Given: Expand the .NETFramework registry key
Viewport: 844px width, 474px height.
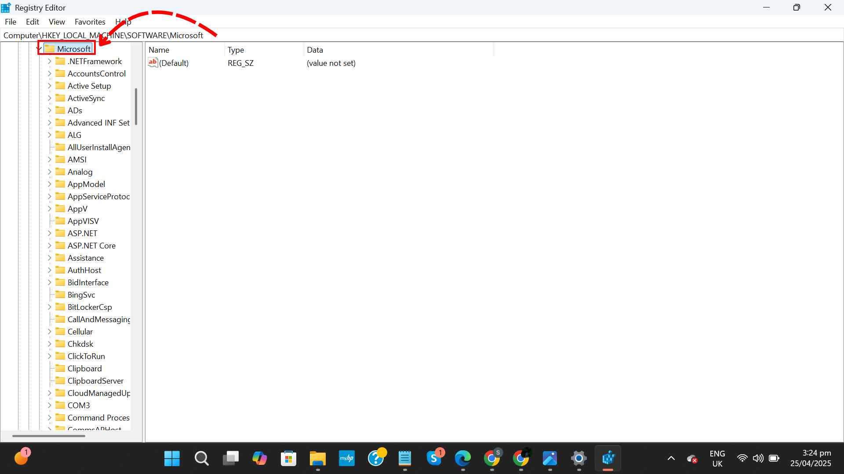Looking at the screenshot, I should (x=49, y=61).
